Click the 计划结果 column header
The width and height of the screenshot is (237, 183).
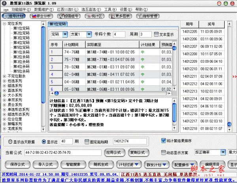[x=149, y=45]
